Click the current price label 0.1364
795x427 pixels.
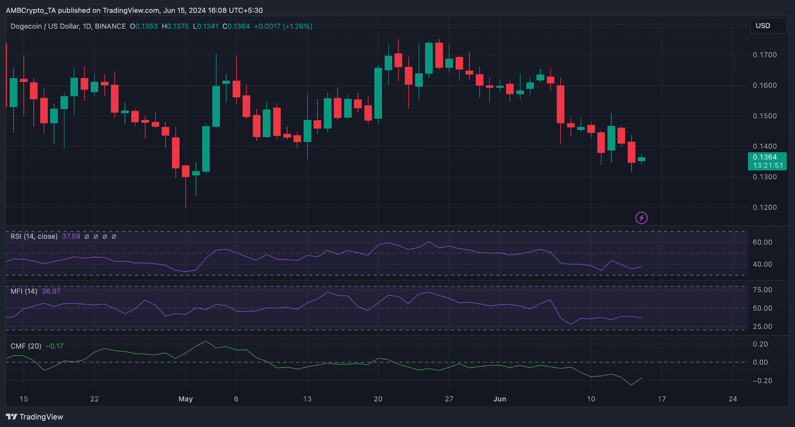point(767,161)
